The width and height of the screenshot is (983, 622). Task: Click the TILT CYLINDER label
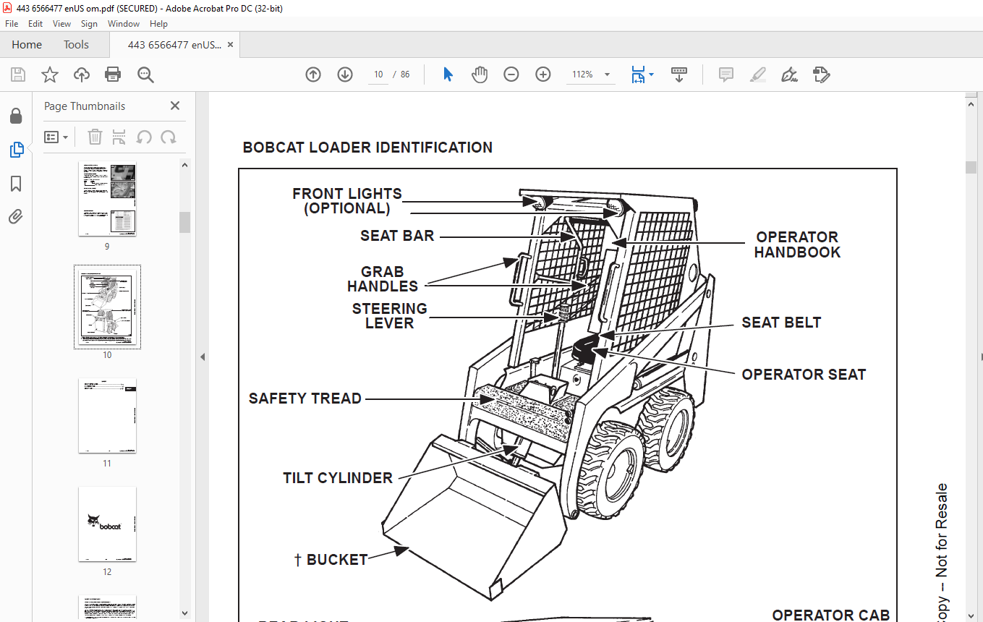[338, 478]
